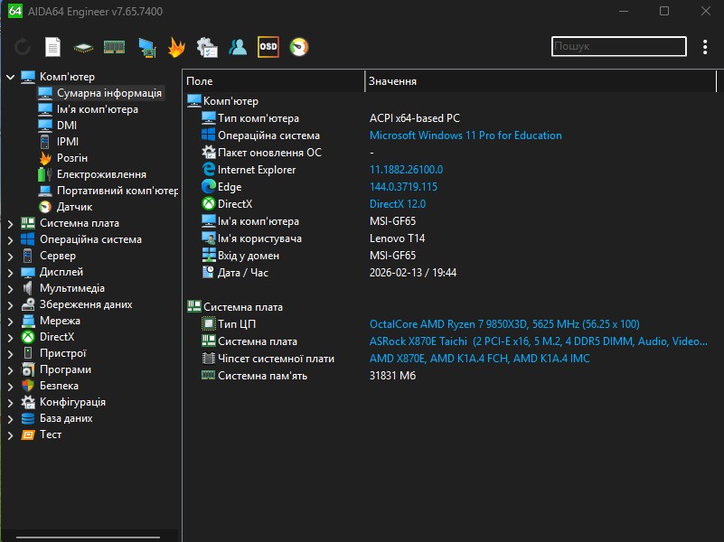Click the user contact toolbar icon
Image resolution: width=724 pixels, height=542 pixels.
238,47
